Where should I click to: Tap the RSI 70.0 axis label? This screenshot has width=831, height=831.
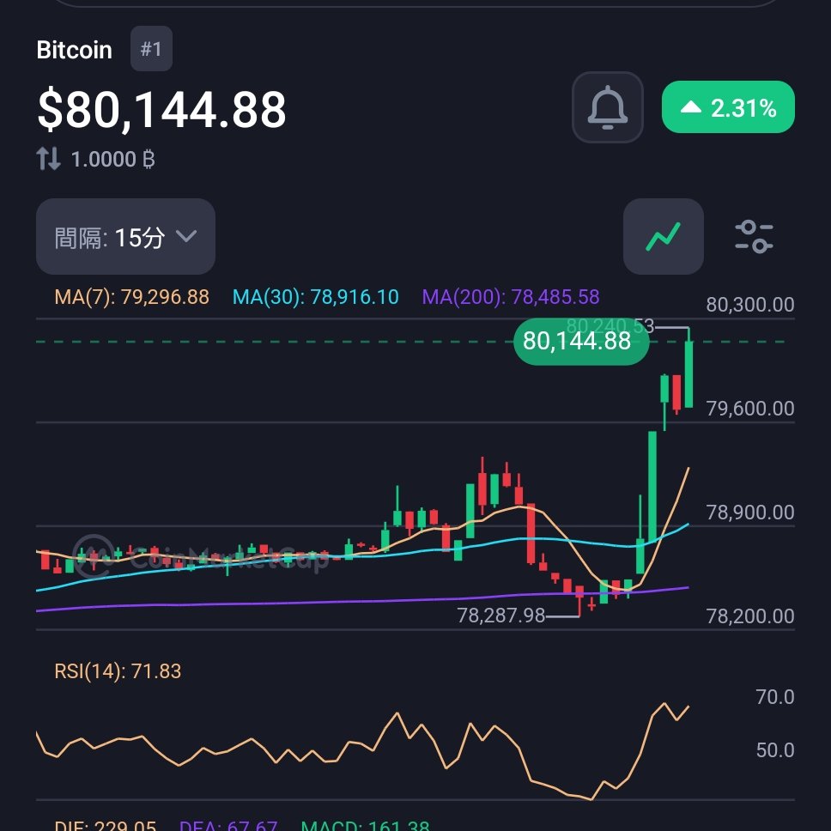[x=775, y=697]
